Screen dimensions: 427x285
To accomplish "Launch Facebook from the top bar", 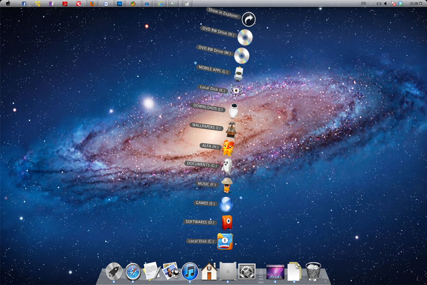I will [x=24, y=3].
